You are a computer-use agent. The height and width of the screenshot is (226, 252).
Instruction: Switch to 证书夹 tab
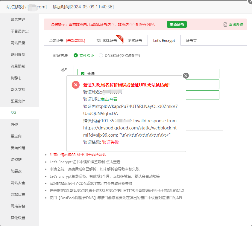(x=191, y=41)
